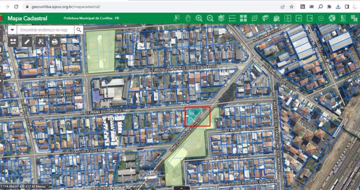The height and width of the screenshot is (190, 360).
Task: Click the browser address bar URL
Action: [x=66, y=7]
